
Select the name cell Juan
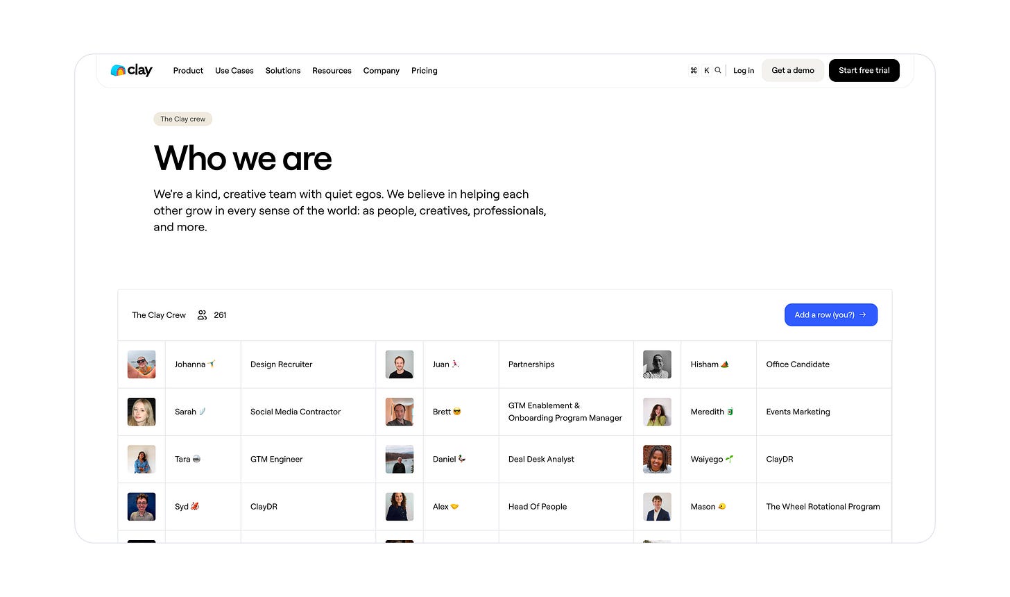point(461,364)
